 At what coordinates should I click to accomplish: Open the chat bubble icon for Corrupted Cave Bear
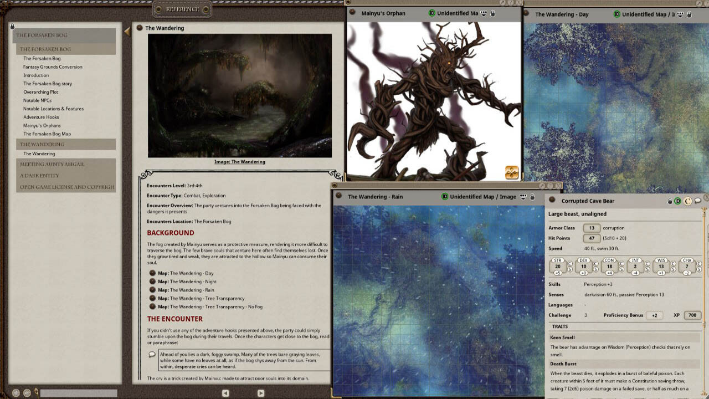click(698, 201)
